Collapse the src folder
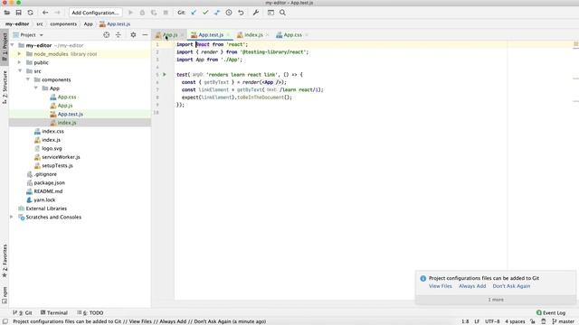This screenshot has width=579, height=325. pyautogui.click(x=20, y=70)
